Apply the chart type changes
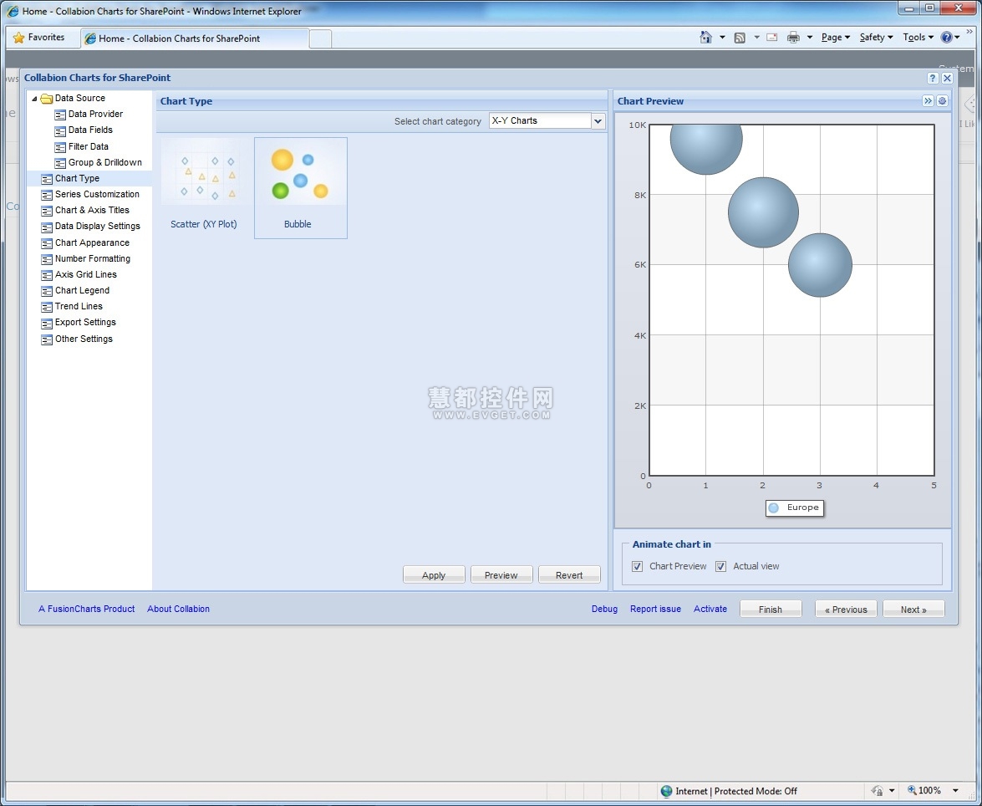This screenshot has width=982, height=806. [x=434, y=574]
